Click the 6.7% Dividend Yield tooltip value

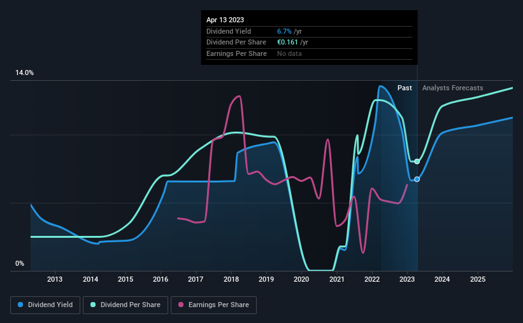pyautogui.click(x=284, y=31)
